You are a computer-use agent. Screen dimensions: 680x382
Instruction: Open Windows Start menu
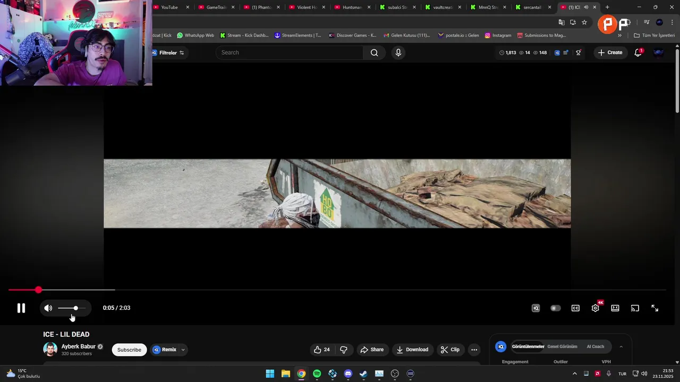tap(270, 374)
